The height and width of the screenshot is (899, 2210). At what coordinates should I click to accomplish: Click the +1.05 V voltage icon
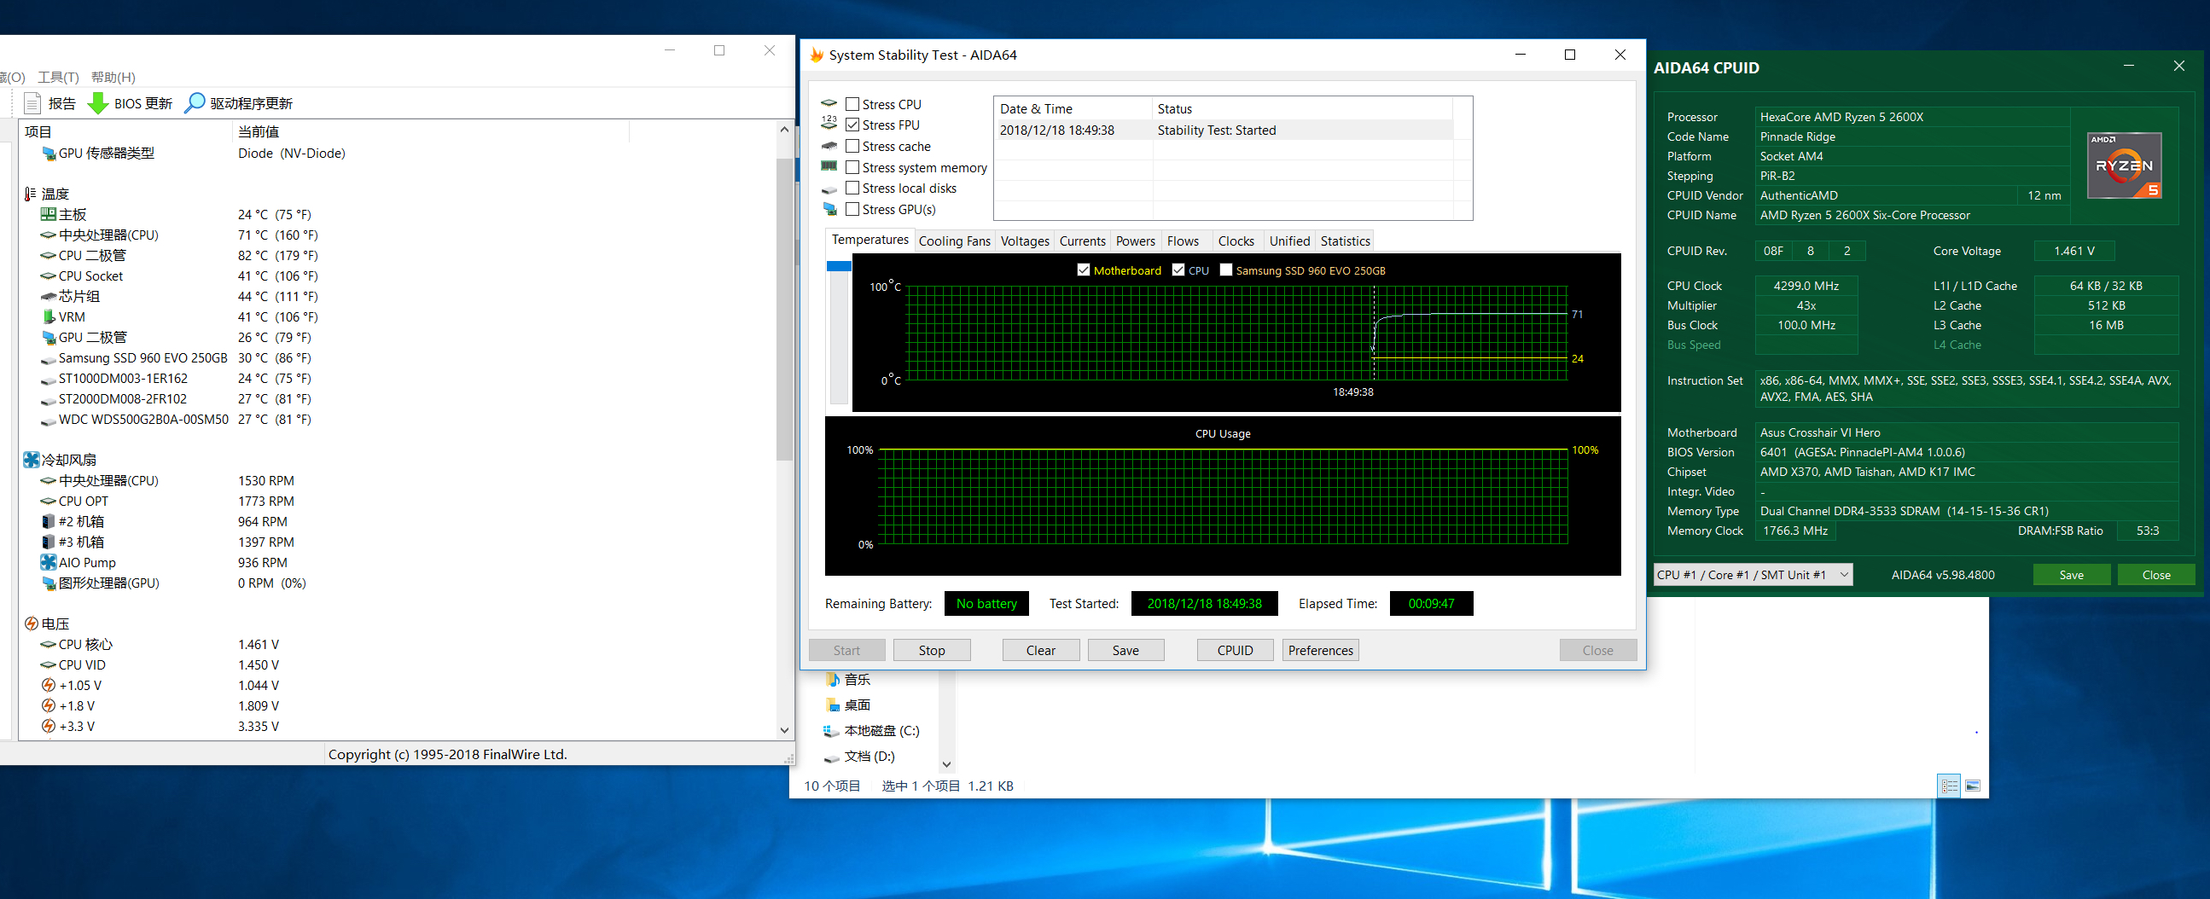coord(49,686)
